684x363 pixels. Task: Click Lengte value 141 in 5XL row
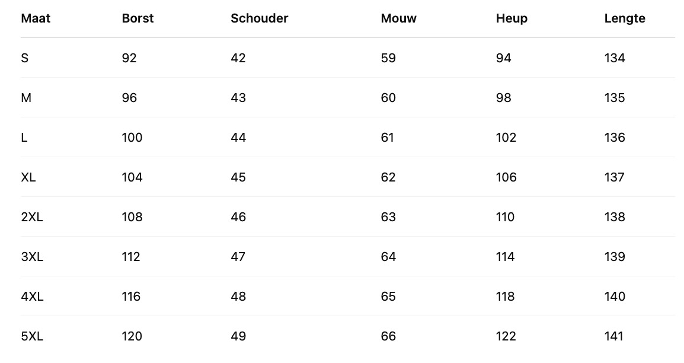614,336
